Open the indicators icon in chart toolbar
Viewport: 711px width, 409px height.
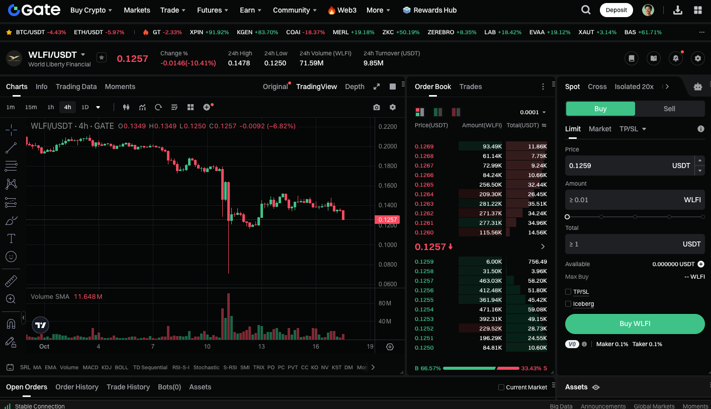[142, 107]
